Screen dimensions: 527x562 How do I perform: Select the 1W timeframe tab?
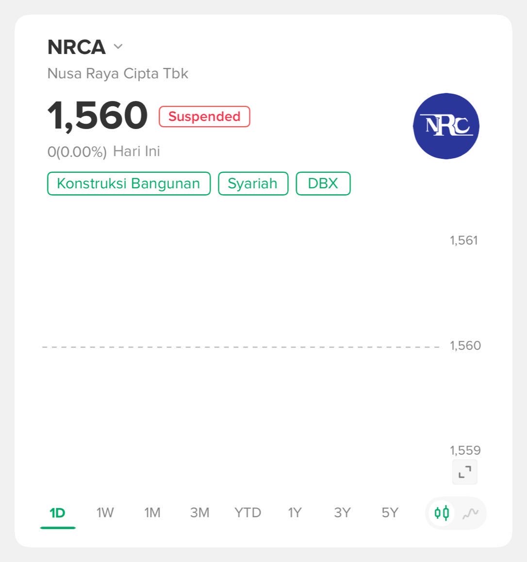pyautogui.click(x=105, y=513)
